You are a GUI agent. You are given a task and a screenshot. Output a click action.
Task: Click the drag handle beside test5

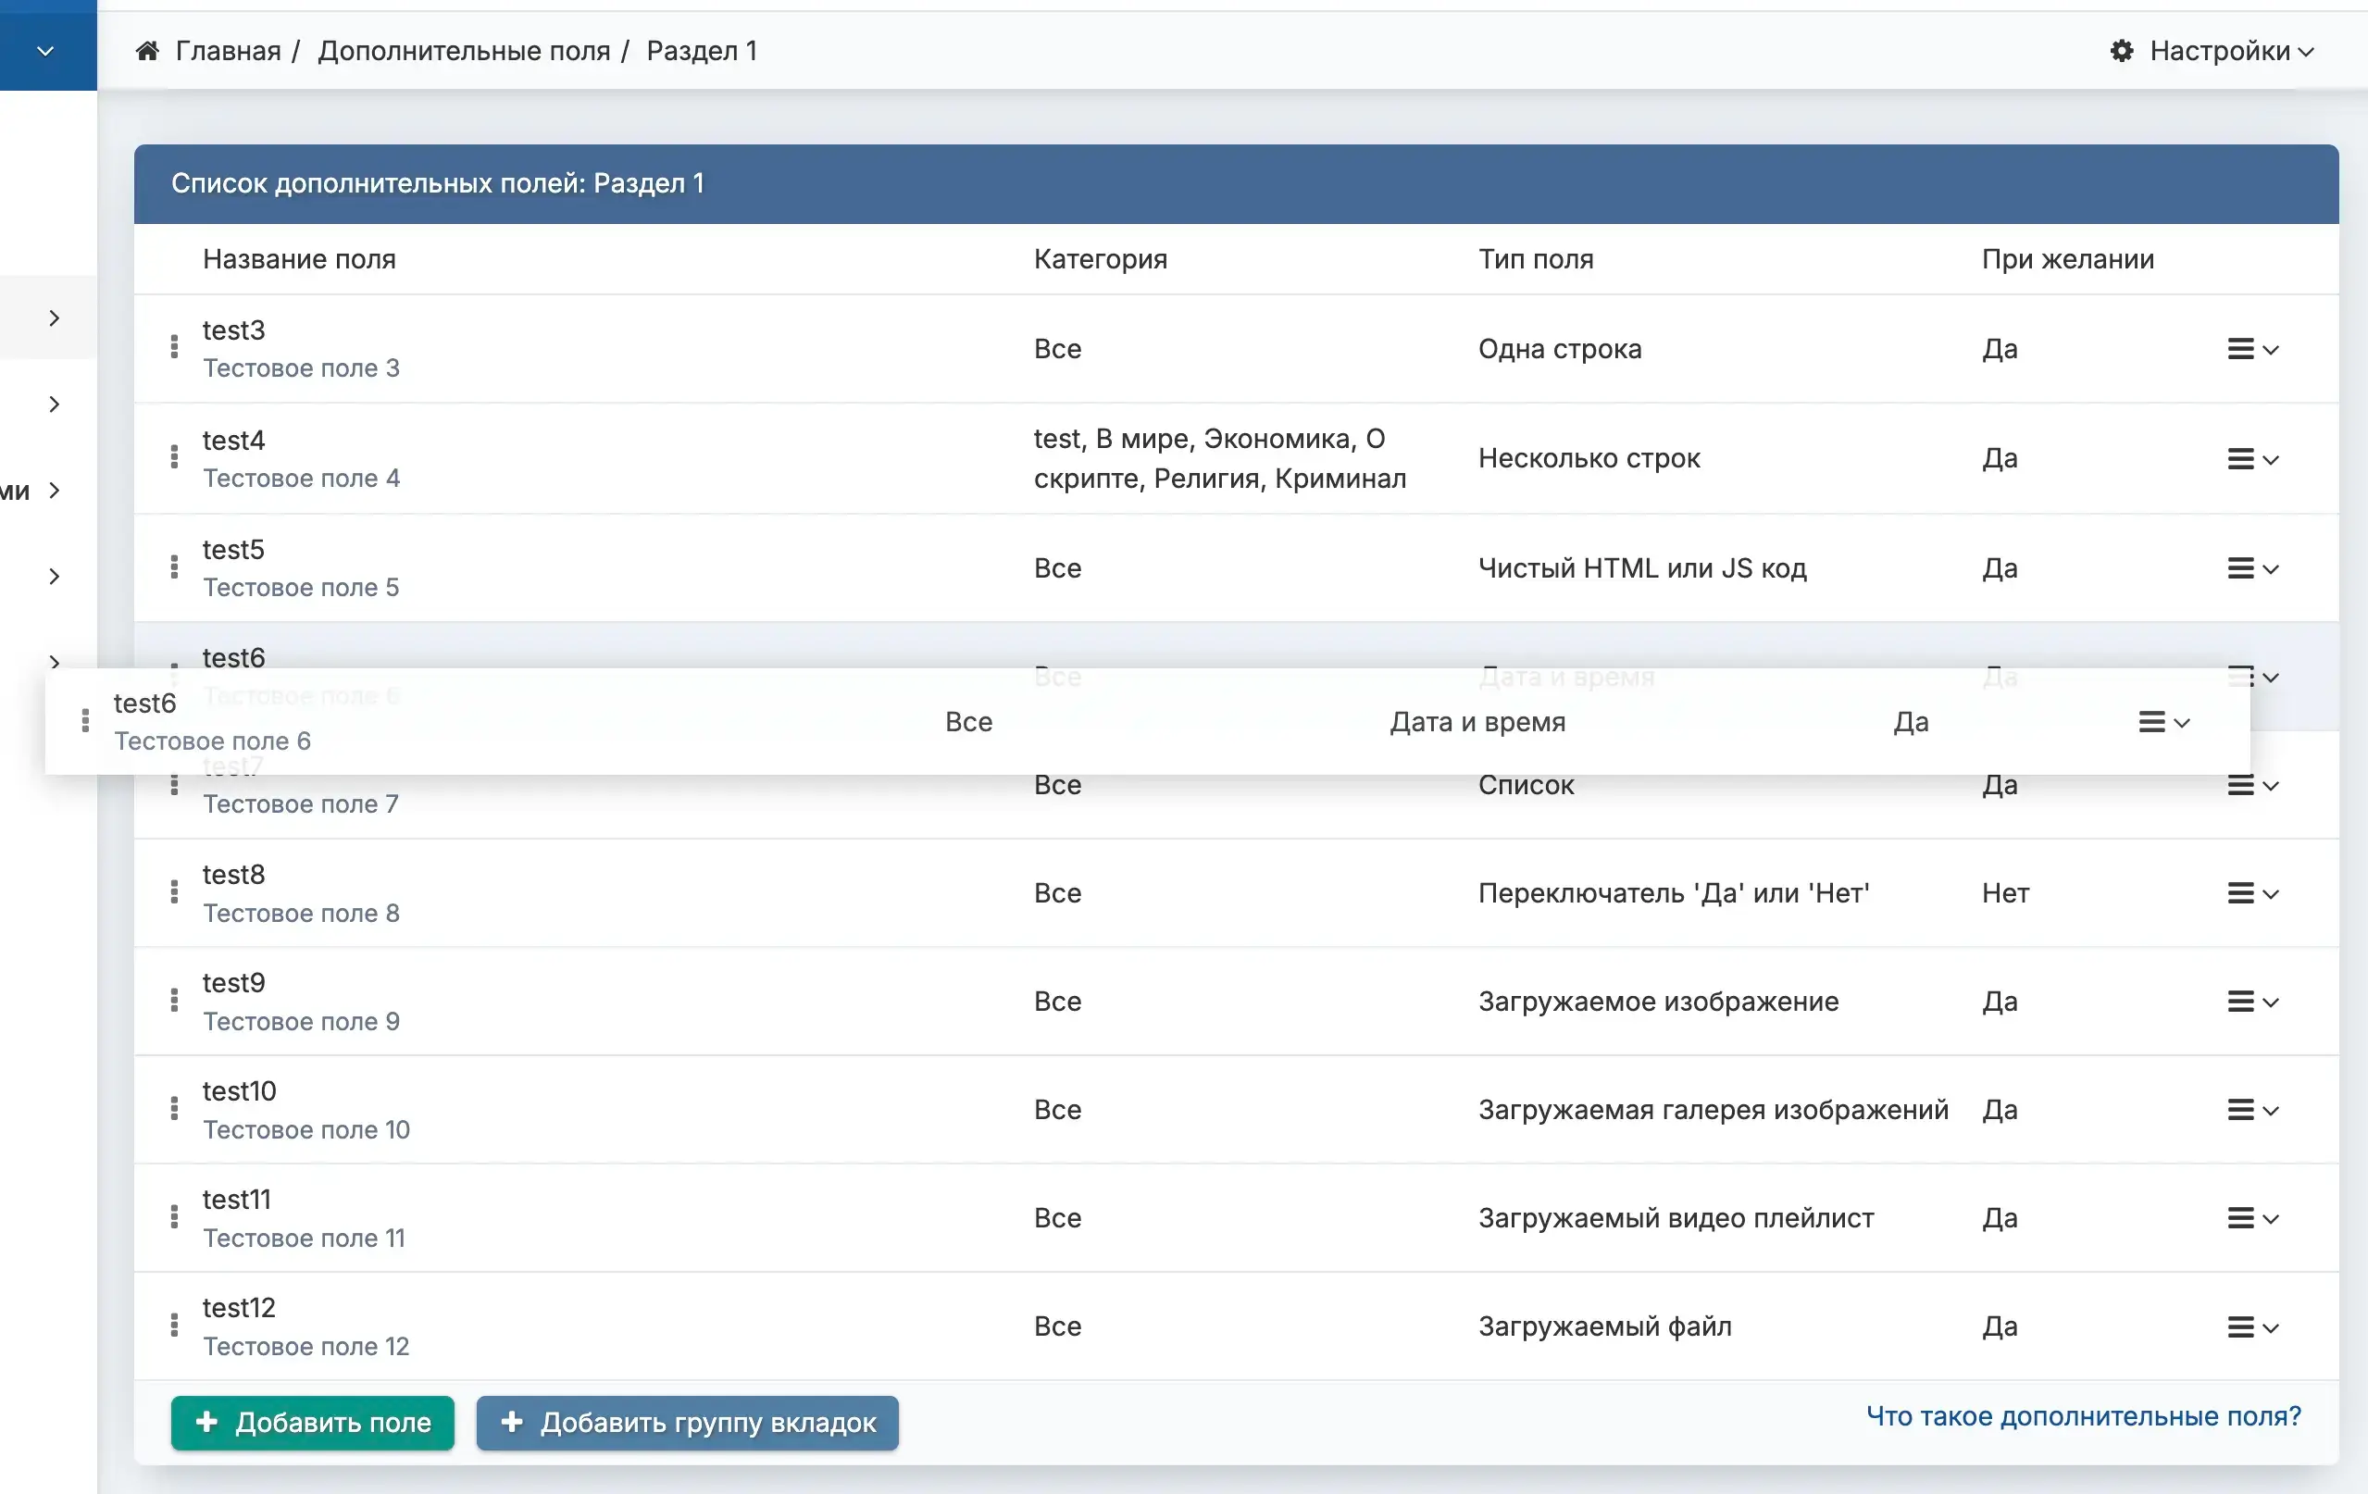tap(174, 566)
